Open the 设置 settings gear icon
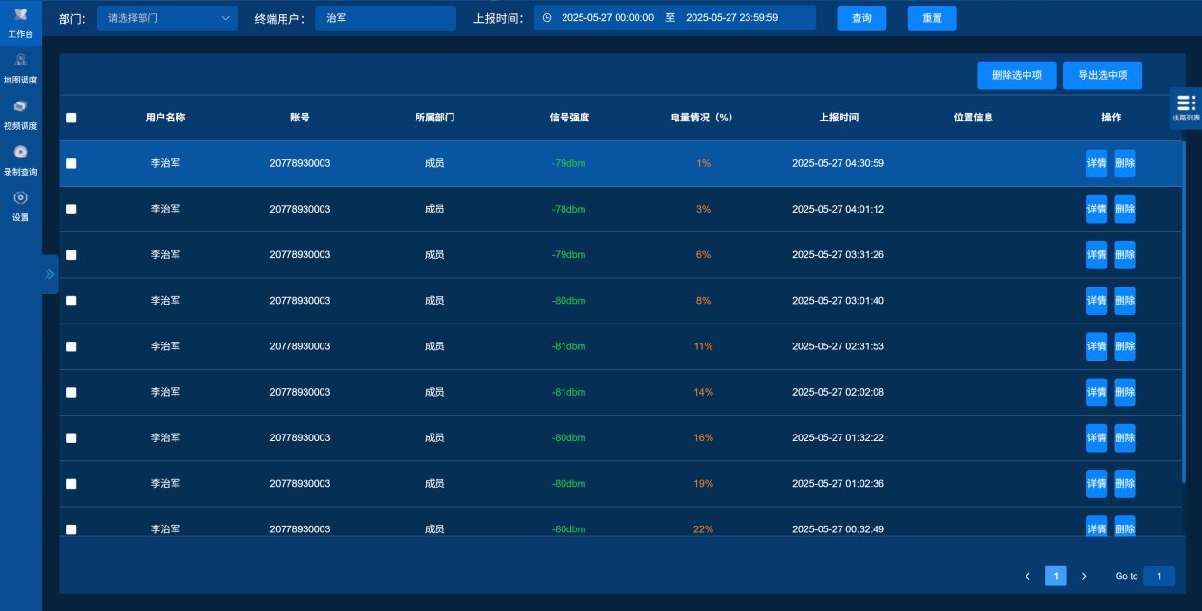Screen dimensions: 1202x611 point(21,198)
